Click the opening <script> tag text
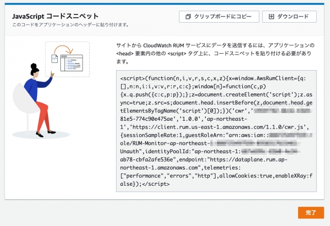Viewport: 330px width, 226px height. [133, 78]
